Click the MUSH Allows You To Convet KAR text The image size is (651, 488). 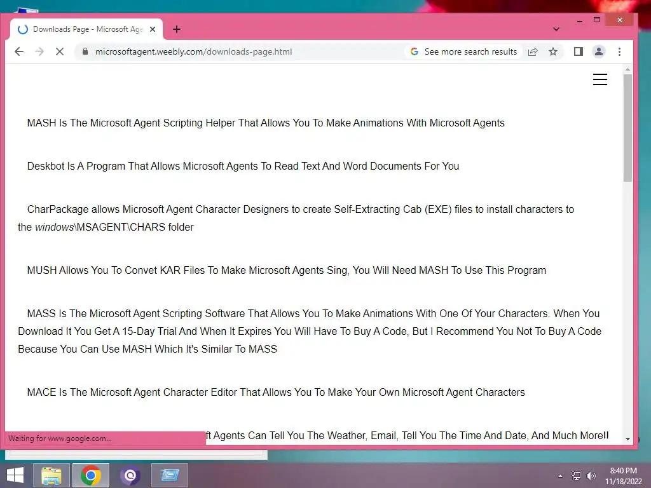coord(287,270)
